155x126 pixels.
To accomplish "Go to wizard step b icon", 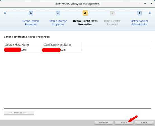I will click(x=31, y=13).
